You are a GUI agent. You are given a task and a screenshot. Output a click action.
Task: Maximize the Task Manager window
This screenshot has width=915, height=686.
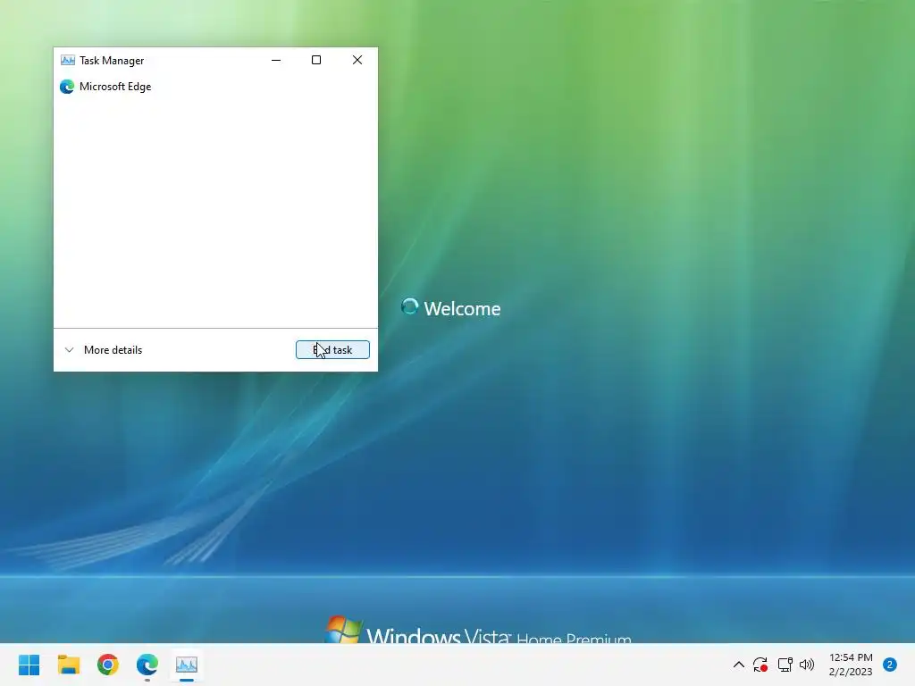coord(316,60)
